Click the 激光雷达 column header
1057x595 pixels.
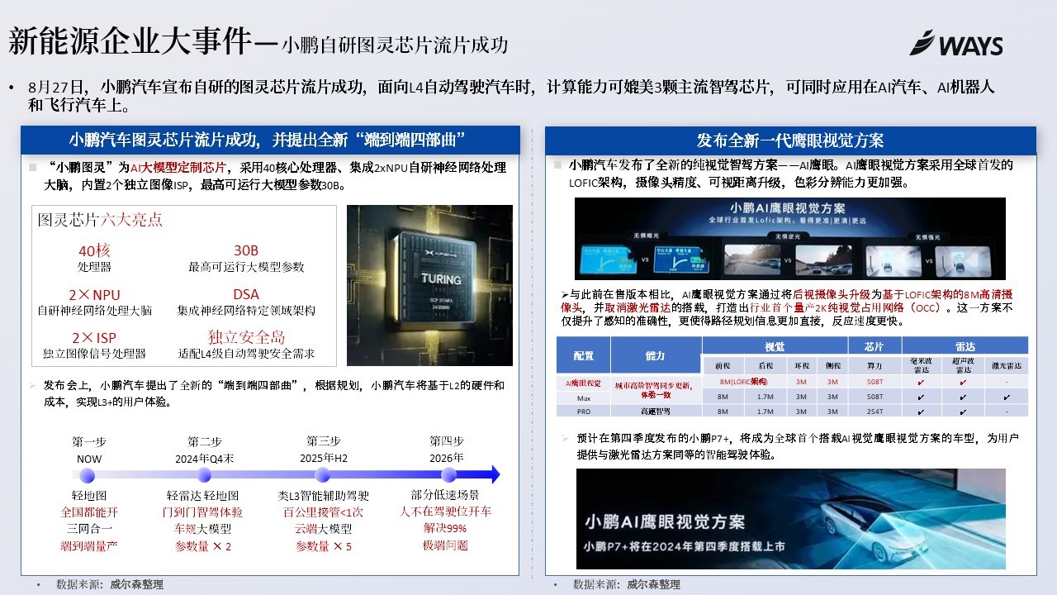[x=1007, y=366]
